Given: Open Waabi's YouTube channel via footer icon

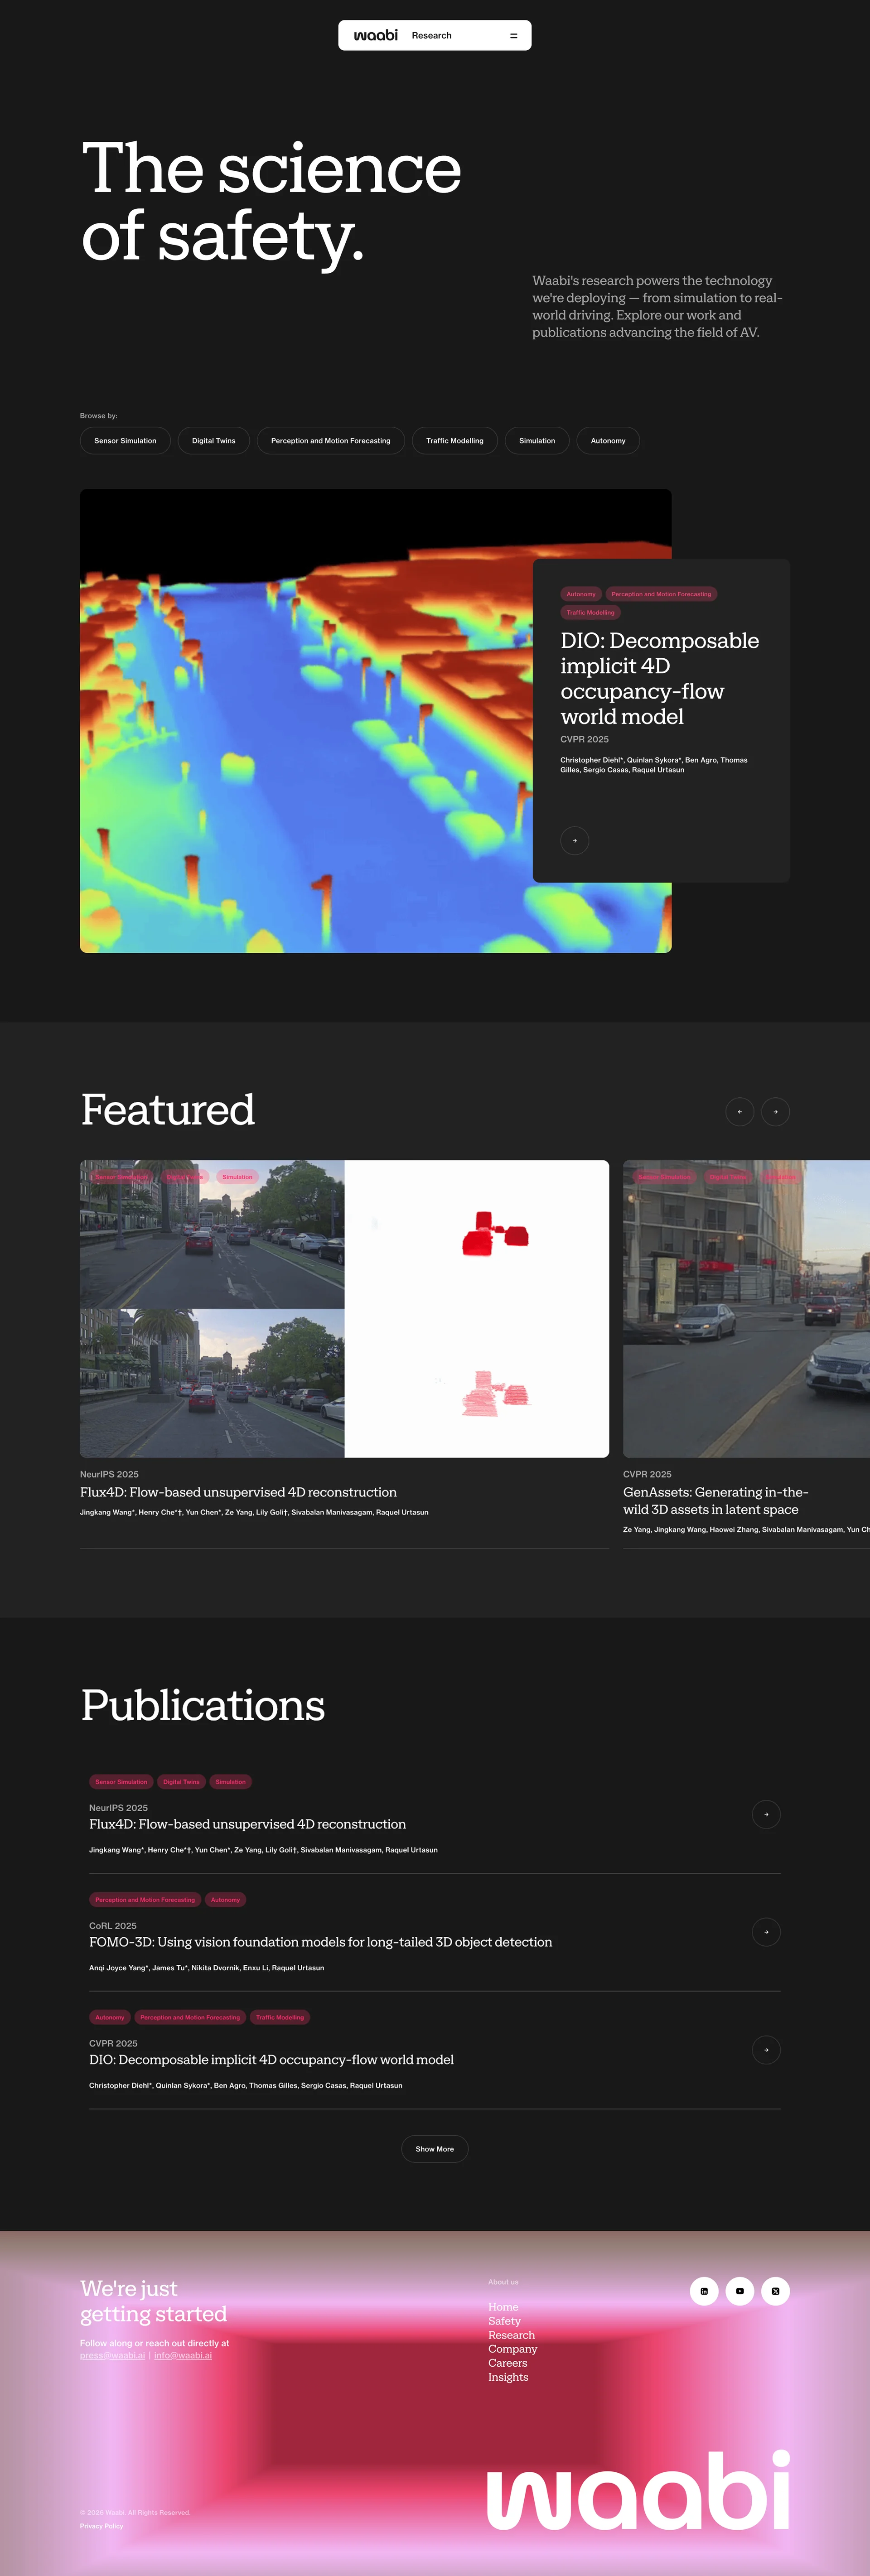Looking at the screenshot, I should pyautogui.click(x=740, y=2291).
